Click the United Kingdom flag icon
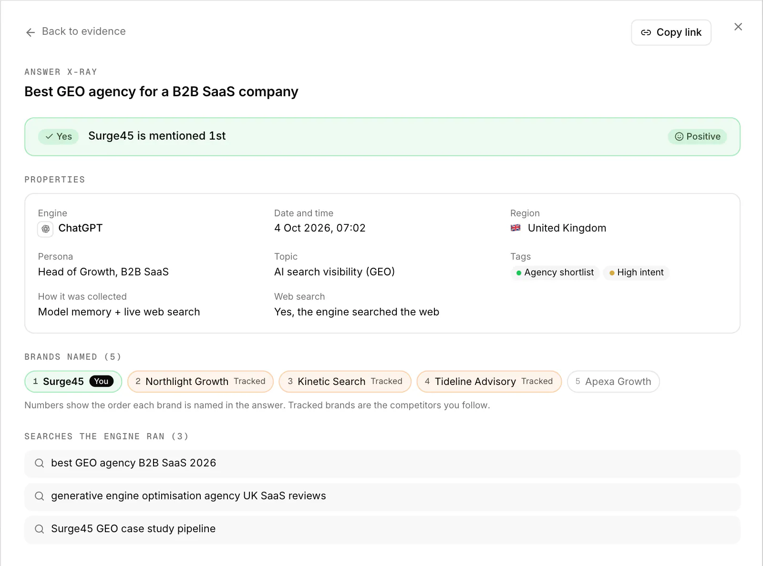763x566 pixels. (516, 228)
